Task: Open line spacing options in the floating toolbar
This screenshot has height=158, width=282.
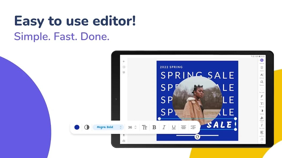Action: [193, 127]
